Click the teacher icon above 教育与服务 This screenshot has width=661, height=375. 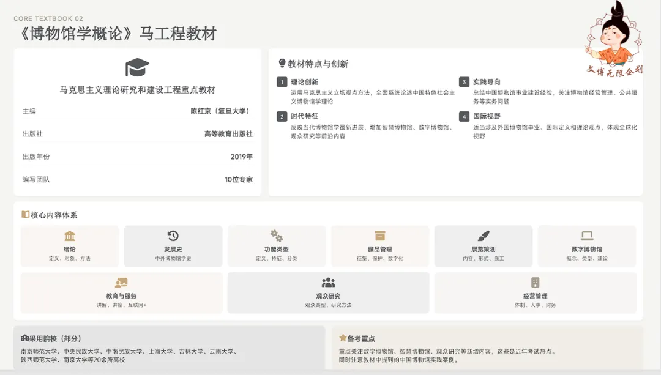(121, 282)
